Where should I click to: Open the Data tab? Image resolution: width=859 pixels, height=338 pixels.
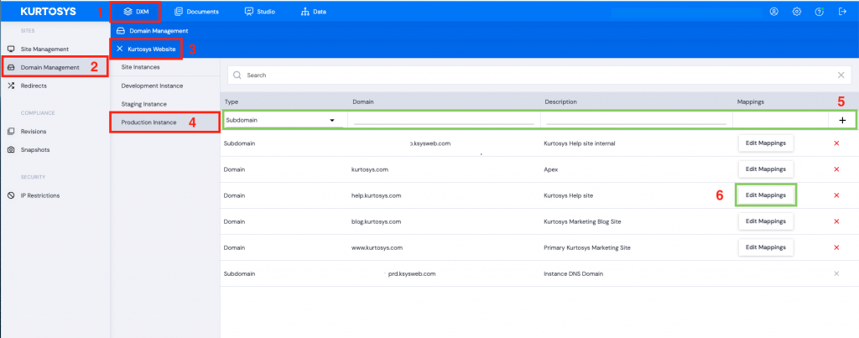pos(314,12)
